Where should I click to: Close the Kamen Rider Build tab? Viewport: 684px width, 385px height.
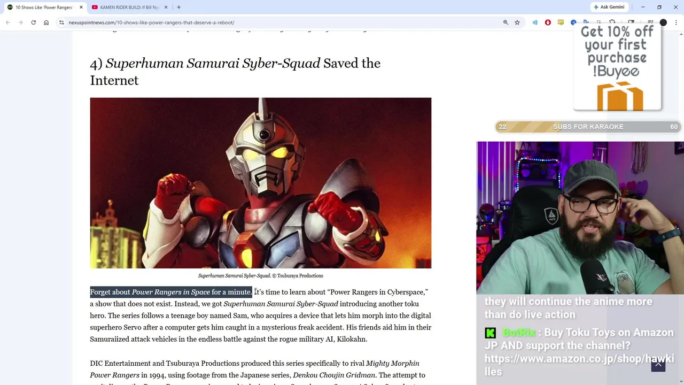pyautogui.click(x=166, y=7)
